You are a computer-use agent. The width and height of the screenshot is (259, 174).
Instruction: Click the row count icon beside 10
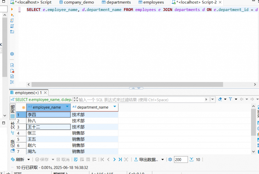pos(192,159)
